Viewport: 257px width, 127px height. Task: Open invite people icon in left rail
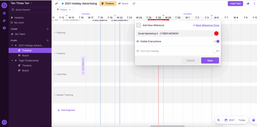tap(4, 21)
